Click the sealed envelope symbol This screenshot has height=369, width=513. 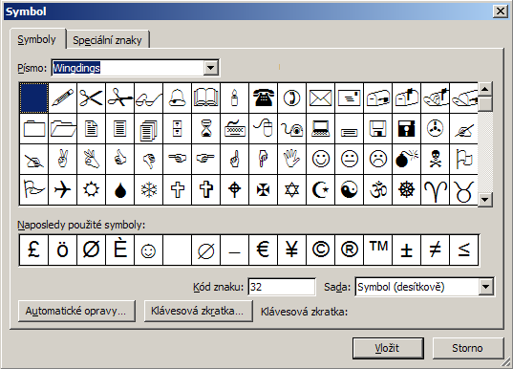[321, 98]
